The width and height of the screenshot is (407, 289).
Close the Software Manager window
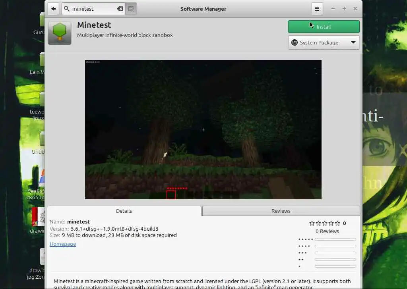[355, 9]
